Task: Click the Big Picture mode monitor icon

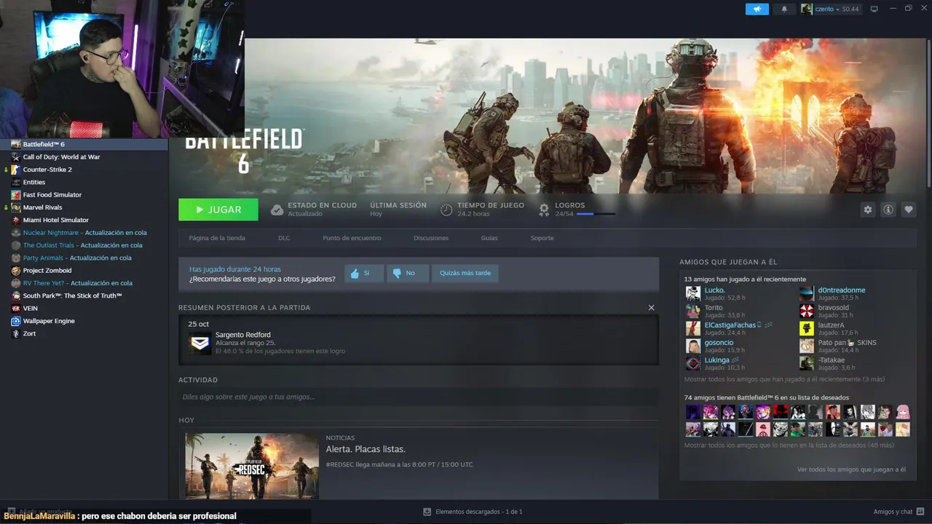Action: [x=874, y=9]
